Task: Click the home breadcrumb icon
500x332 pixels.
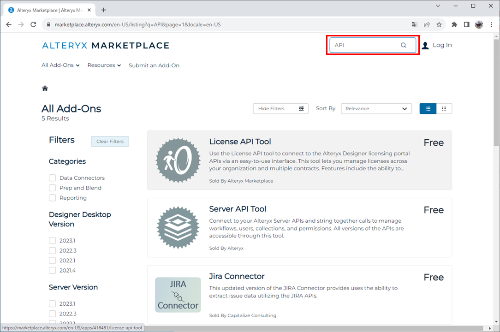Action: click(x=45, y=89)
